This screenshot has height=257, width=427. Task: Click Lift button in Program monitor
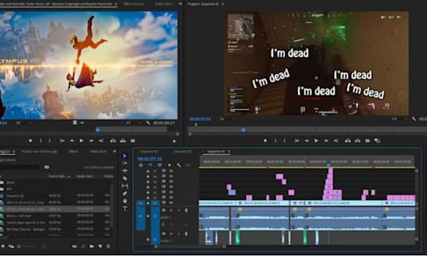(348, 141)
